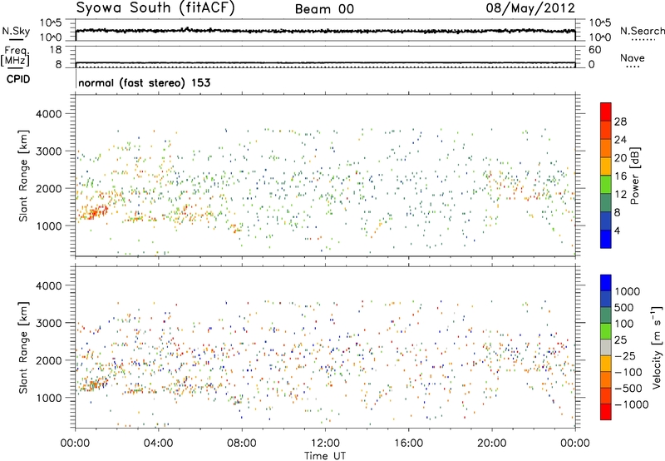
Task: Select the "4" Power color bar label
Action: (x=617, y=230)
